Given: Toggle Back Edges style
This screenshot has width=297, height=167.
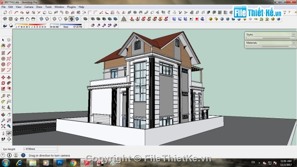Looking at the screenshot, I should tap(47, 19).
